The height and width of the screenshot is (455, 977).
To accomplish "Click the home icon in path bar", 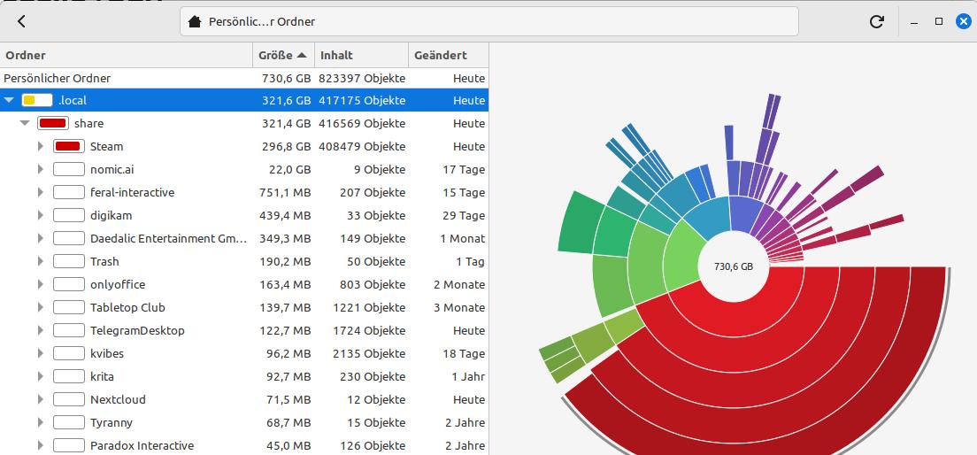I will click(195, 22).
